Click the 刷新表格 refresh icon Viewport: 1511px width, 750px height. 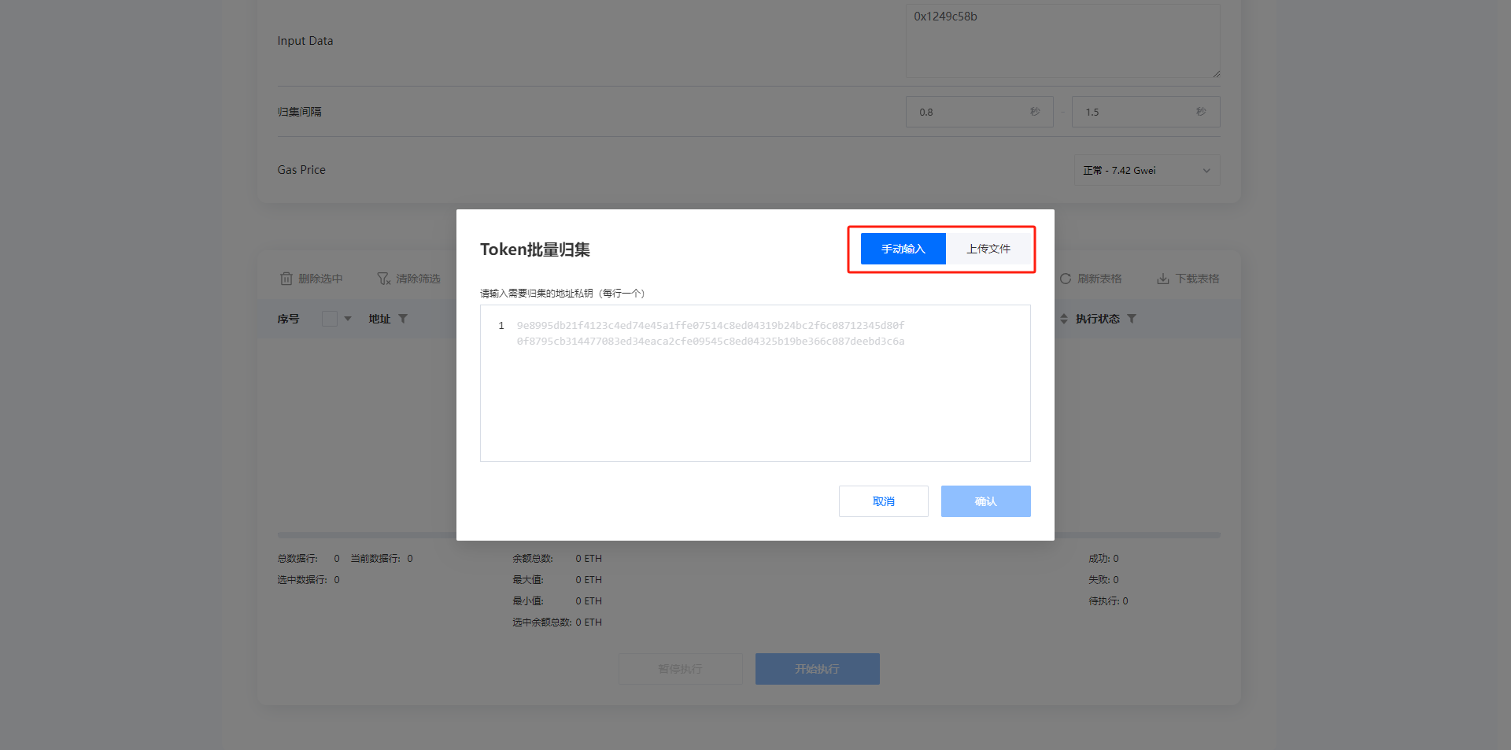[1065, 279]
